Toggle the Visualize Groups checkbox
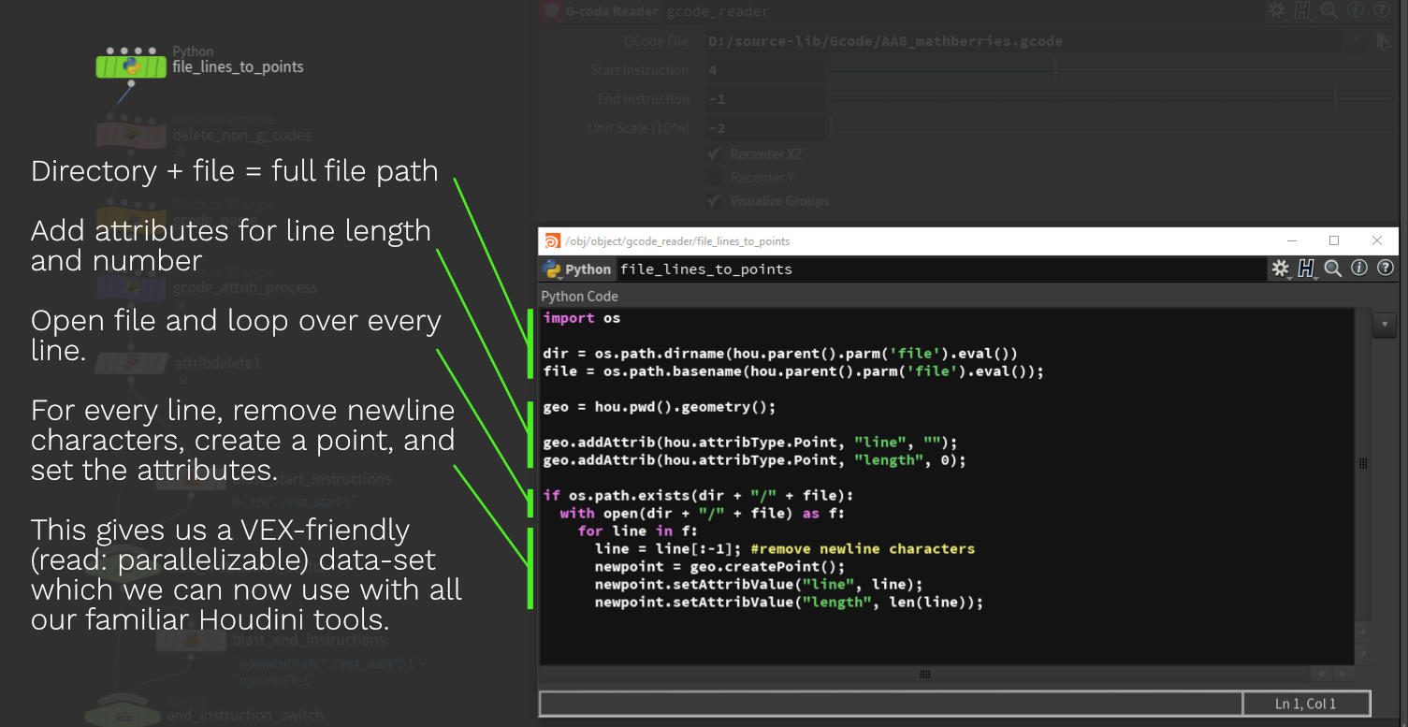Image resolution: width=1408 pixels, height=727 pixels. point(715,201)
